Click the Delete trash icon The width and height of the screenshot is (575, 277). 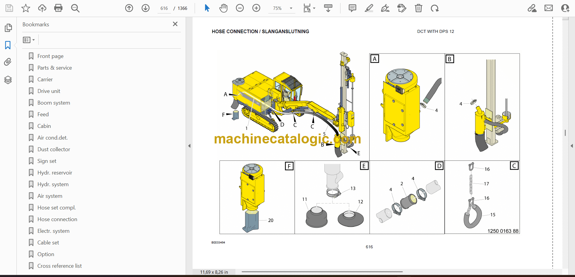tap(418, 8)
